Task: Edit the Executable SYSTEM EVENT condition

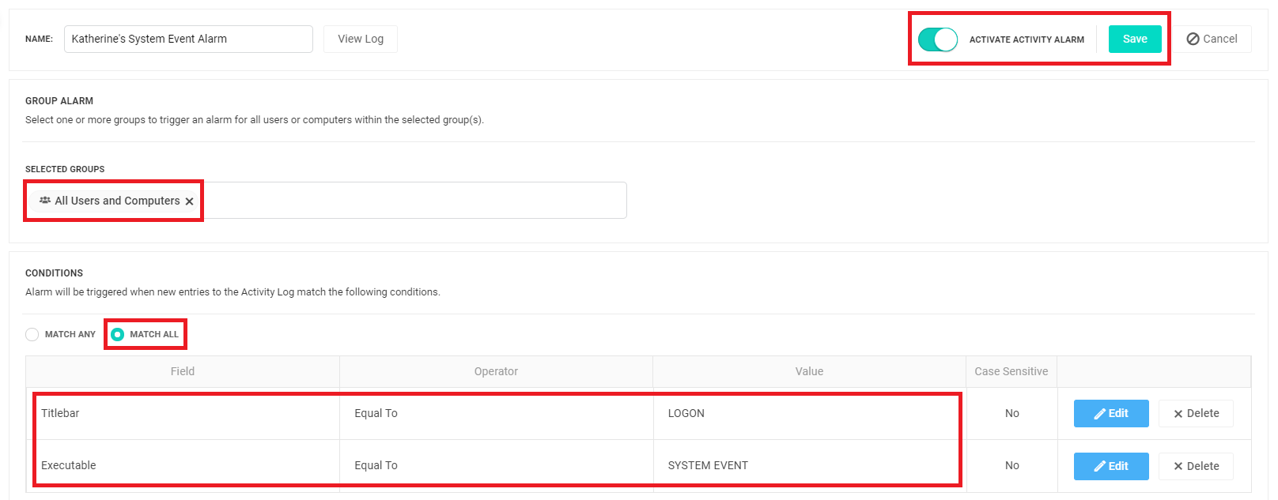Action: [x=1110, y=466]
